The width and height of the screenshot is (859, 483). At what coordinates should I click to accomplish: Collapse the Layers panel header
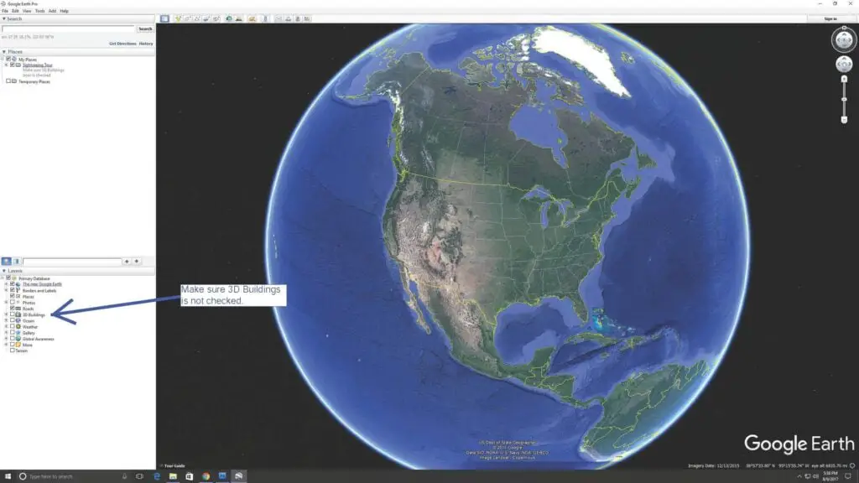4,271
